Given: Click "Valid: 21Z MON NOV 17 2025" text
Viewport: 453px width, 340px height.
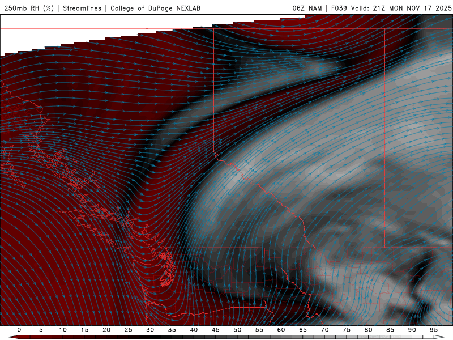Looking at the screenshot, I should point(401,8).
